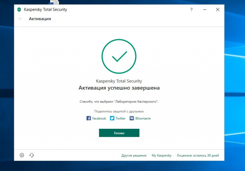Screen dimensions: 245x171
Task: Click the Twitter bird icon
Action: click(x=112, y=118)
